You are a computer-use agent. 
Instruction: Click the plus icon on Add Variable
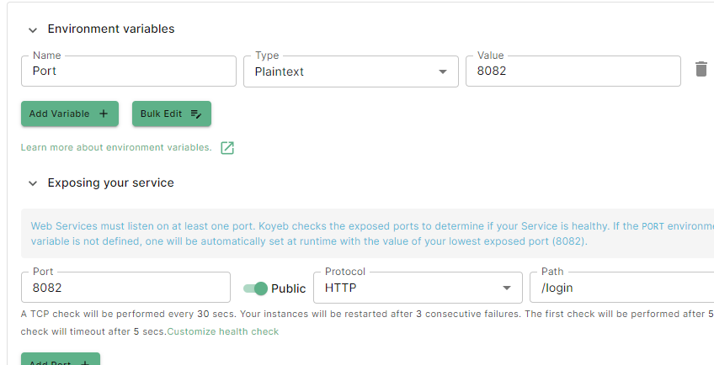pyautogui.click(x=103, y=114)
